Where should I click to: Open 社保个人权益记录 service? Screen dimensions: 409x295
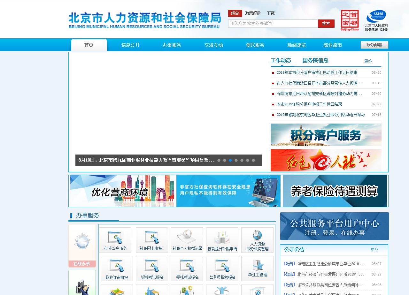(187, 240)
